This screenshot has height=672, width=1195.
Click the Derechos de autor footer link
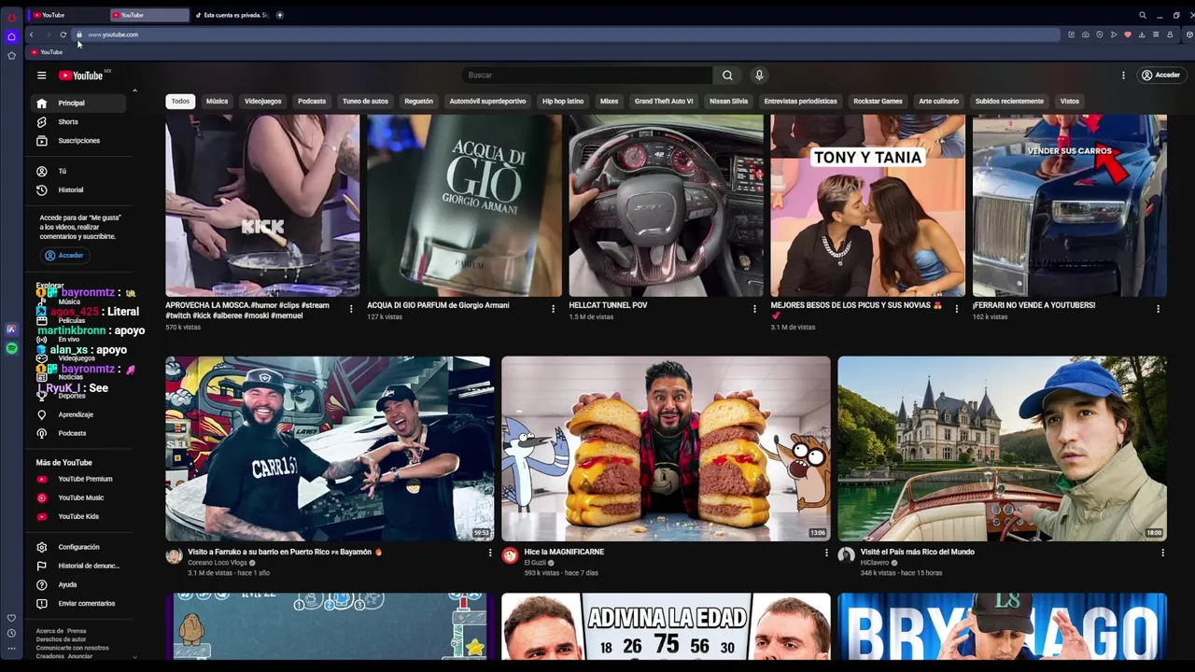pyautogui.click(x=61, y=639)
